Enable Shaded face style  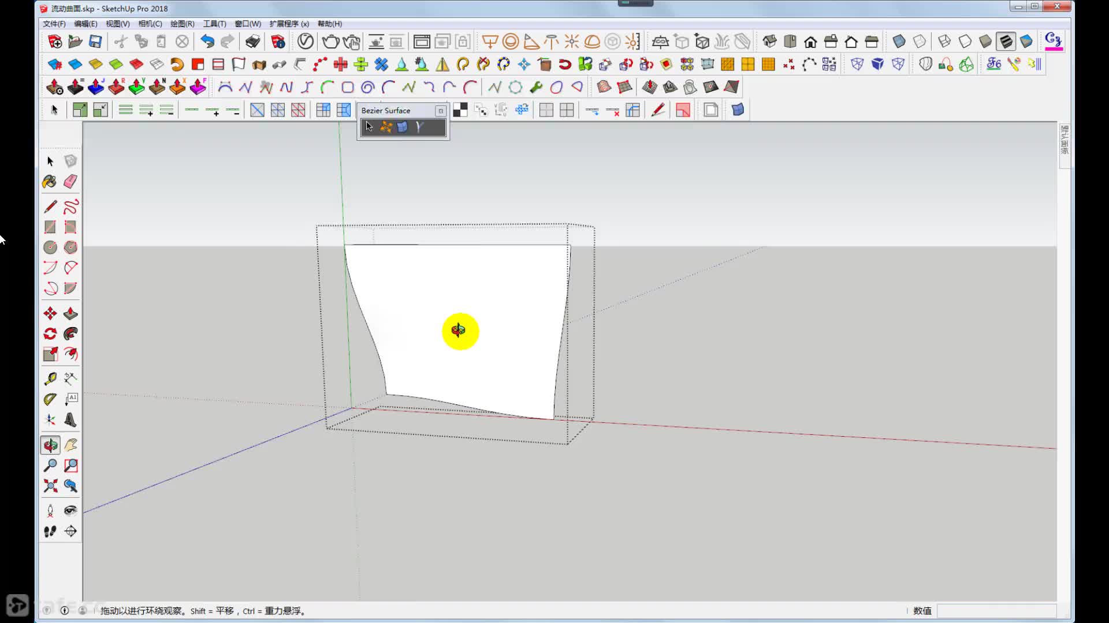point(985,42)
